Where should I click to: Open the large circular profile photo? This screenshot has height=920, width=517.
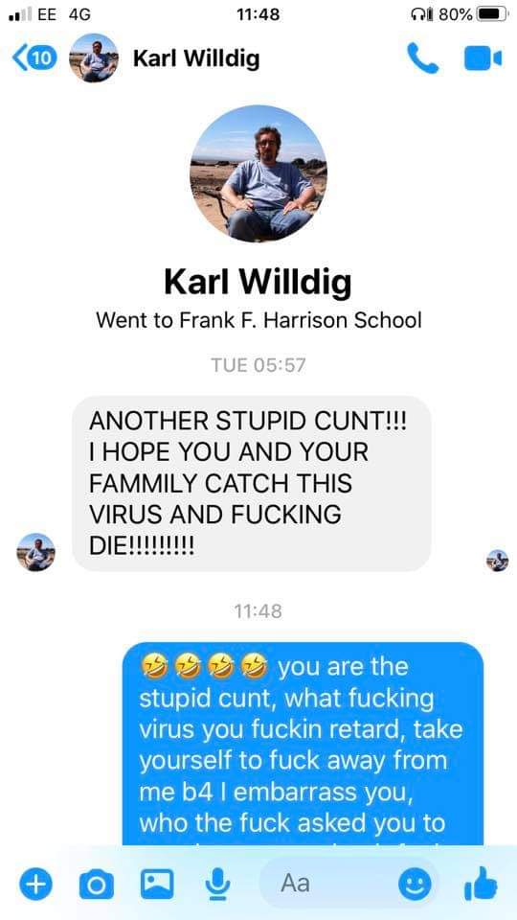pyautogui.click(x=258, y=173)
